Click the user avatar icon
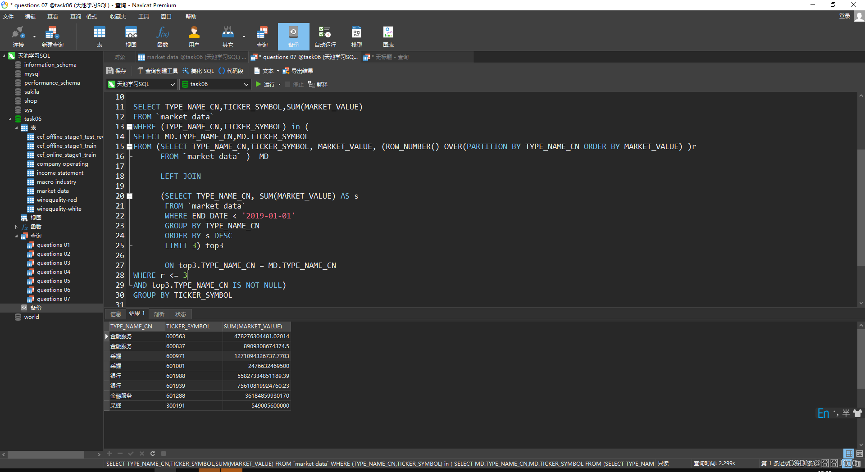The image size is (865, 472). pyautogui.click(x=860, y=16)
